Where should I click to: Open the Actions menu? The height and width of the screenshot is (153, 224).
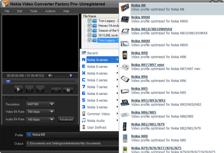pos(50,11)
